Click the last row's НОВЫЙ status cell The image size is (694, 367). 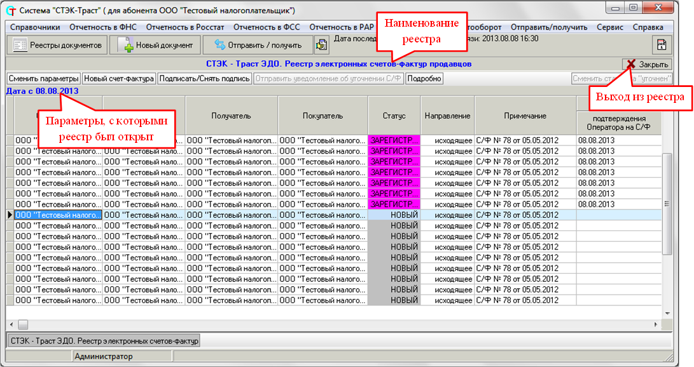click(x=394, y=300)
